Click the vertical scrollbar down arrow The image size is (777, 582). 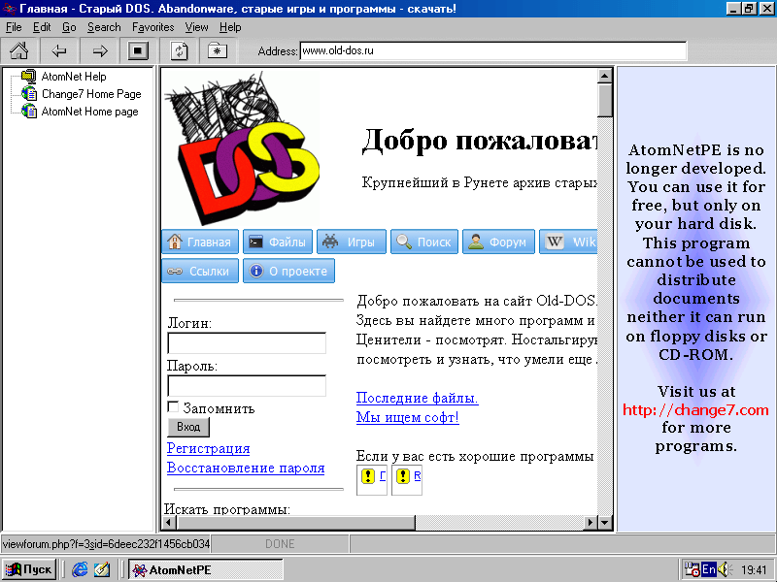[x=604, y=506]
